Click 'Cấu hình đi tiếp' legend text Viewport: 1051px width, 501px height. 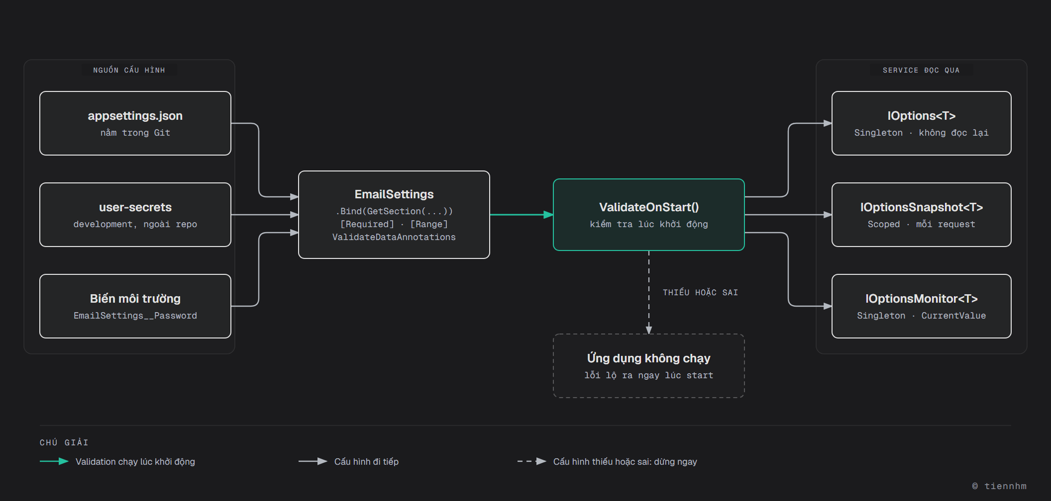click(x=366, y=462)
